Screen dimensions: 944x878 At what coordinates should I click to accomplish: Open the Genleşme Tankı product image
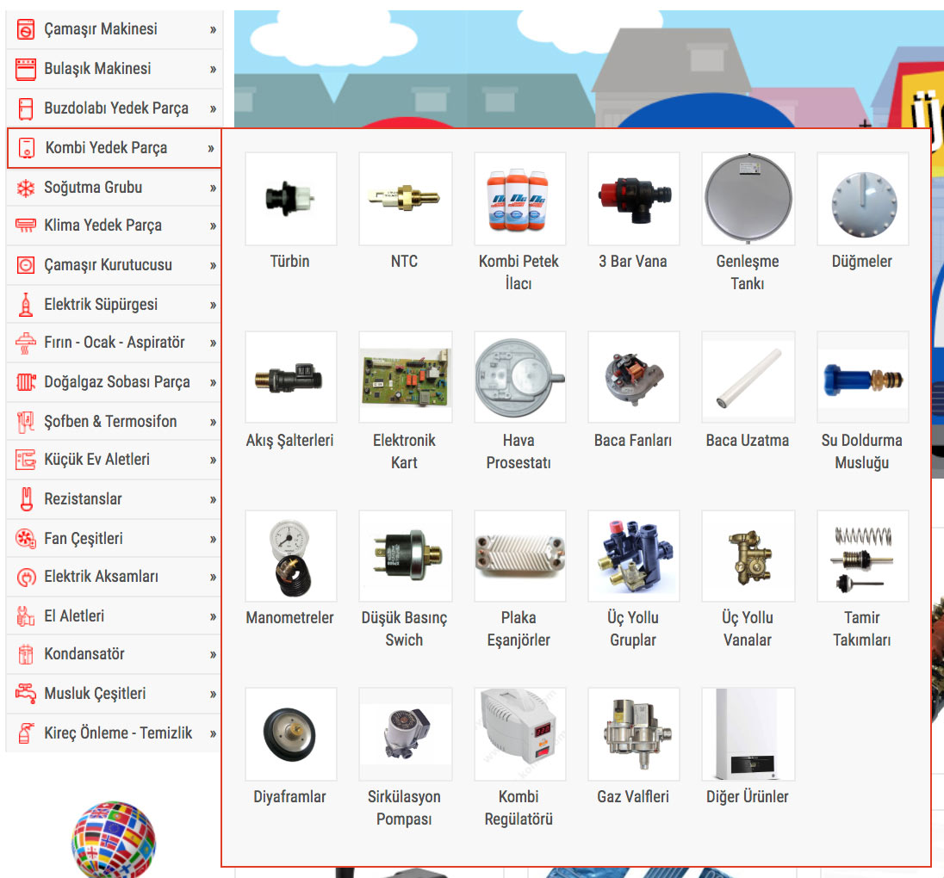click(x=748, y=199)
